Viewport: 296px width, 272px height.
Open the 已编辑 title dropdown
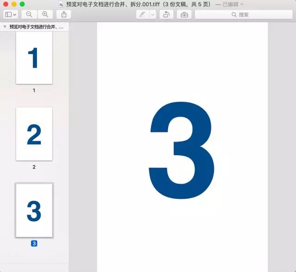click(233, 4)
